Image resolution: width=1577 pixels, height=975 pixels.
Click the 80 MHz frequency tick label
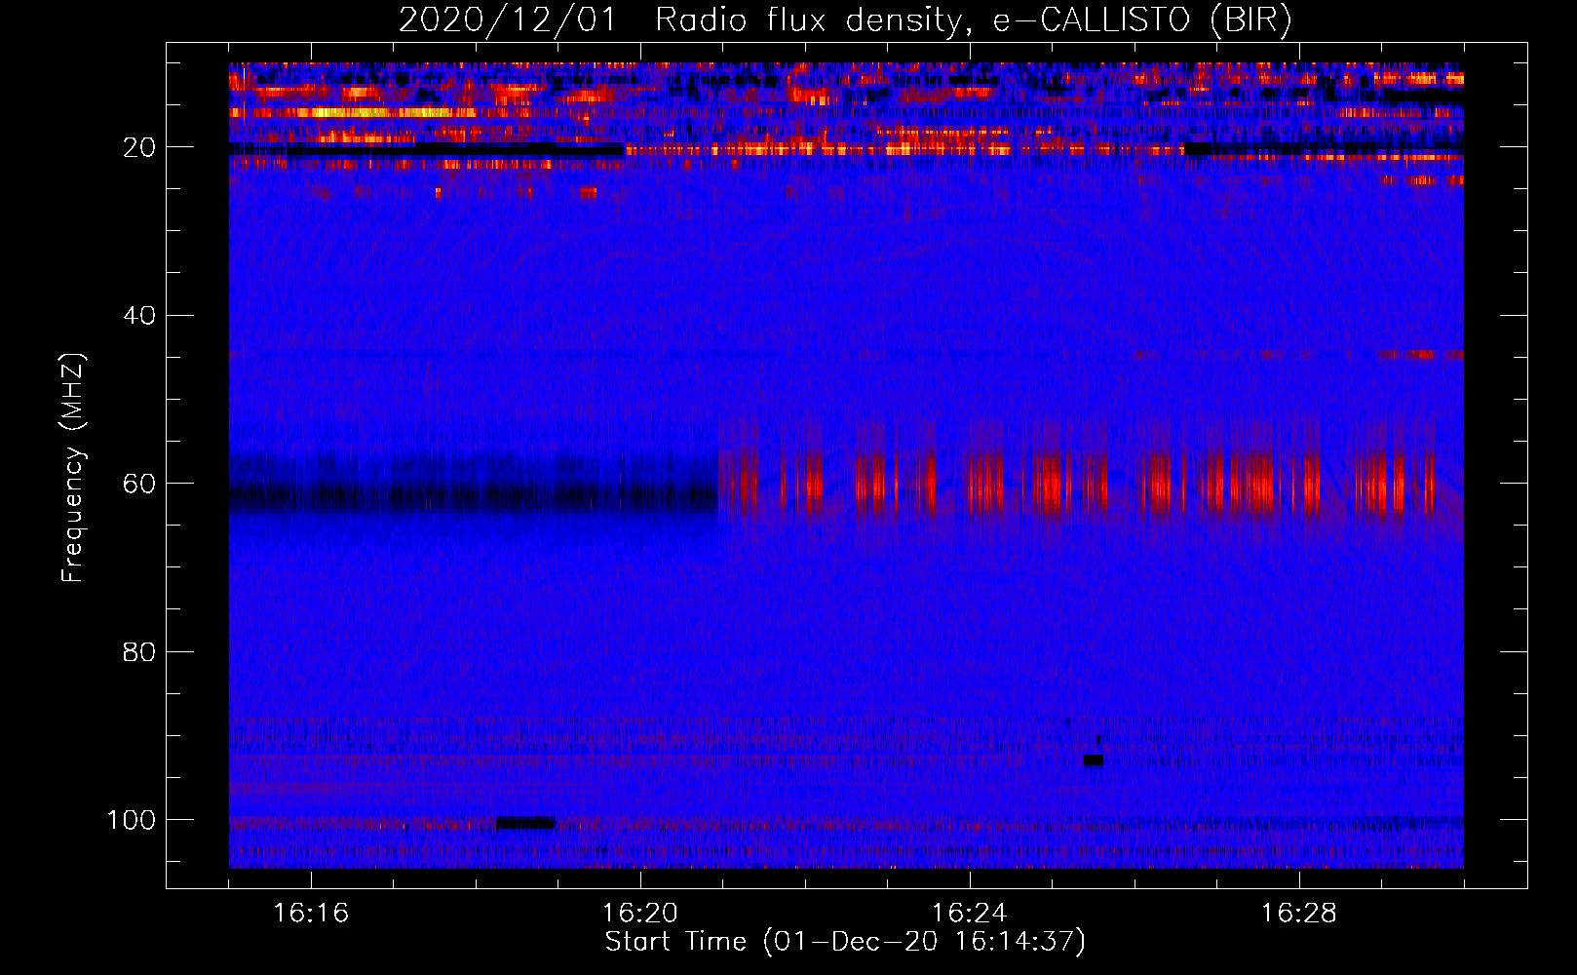(x=139, y=651)
